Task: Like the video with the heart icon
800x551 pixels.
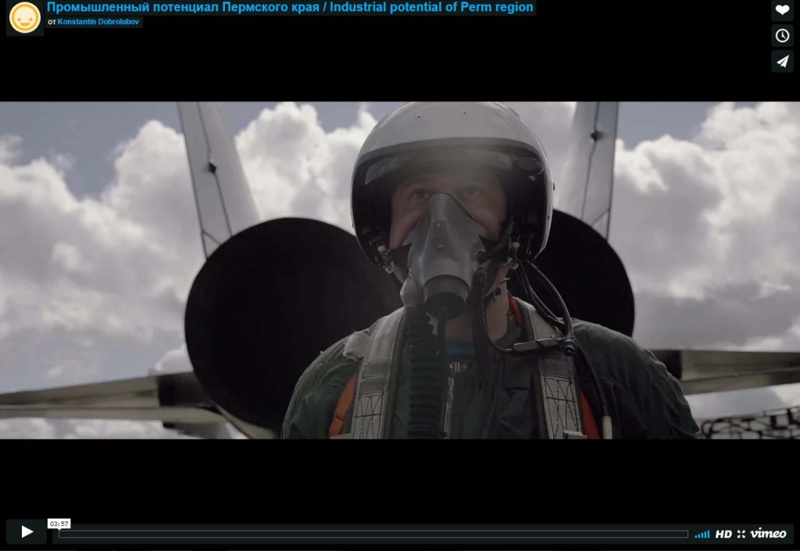Action: tap(782, 9)
